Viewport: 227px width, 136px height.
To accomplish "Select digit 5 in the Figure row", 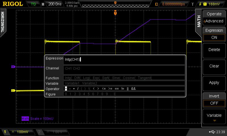I will coord(89,94).
